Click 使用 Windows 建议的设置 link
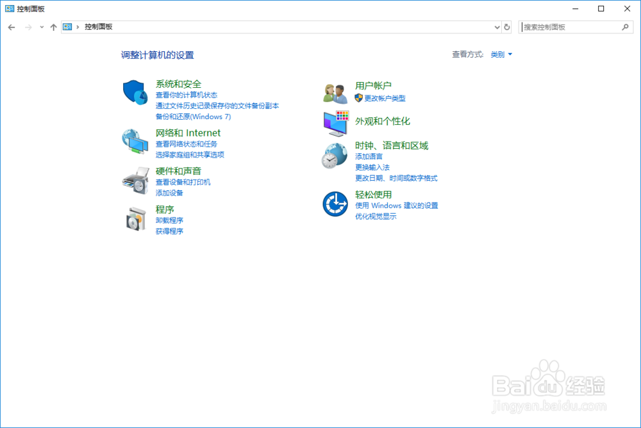Screen dimensions: 641x428 (x=397, y=206)
